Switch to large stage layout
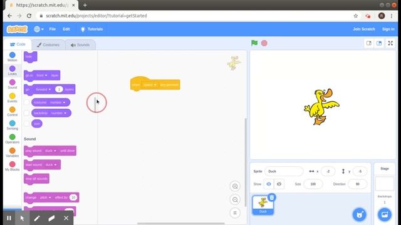Image resolution: width=401 pixels, height=225 pixels. click(379, 43)
